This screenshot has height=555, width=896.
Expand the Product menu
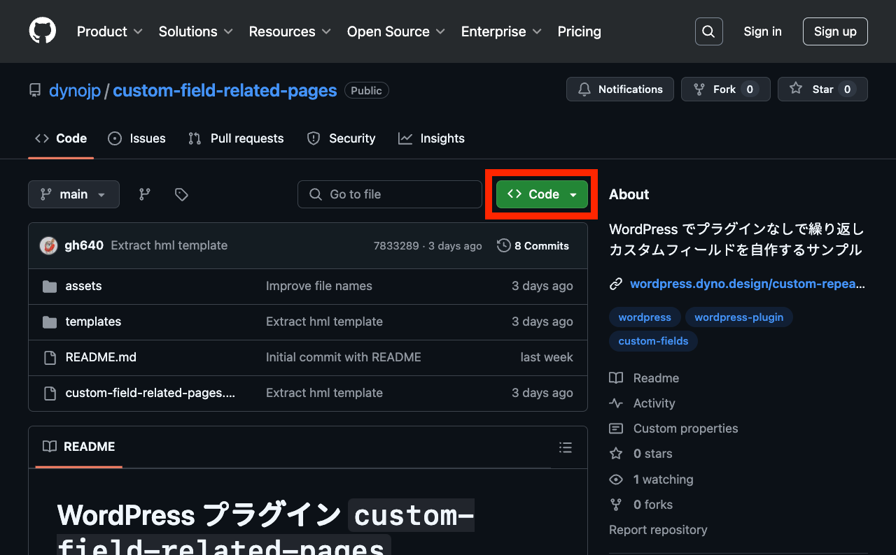tap(110, 31)
